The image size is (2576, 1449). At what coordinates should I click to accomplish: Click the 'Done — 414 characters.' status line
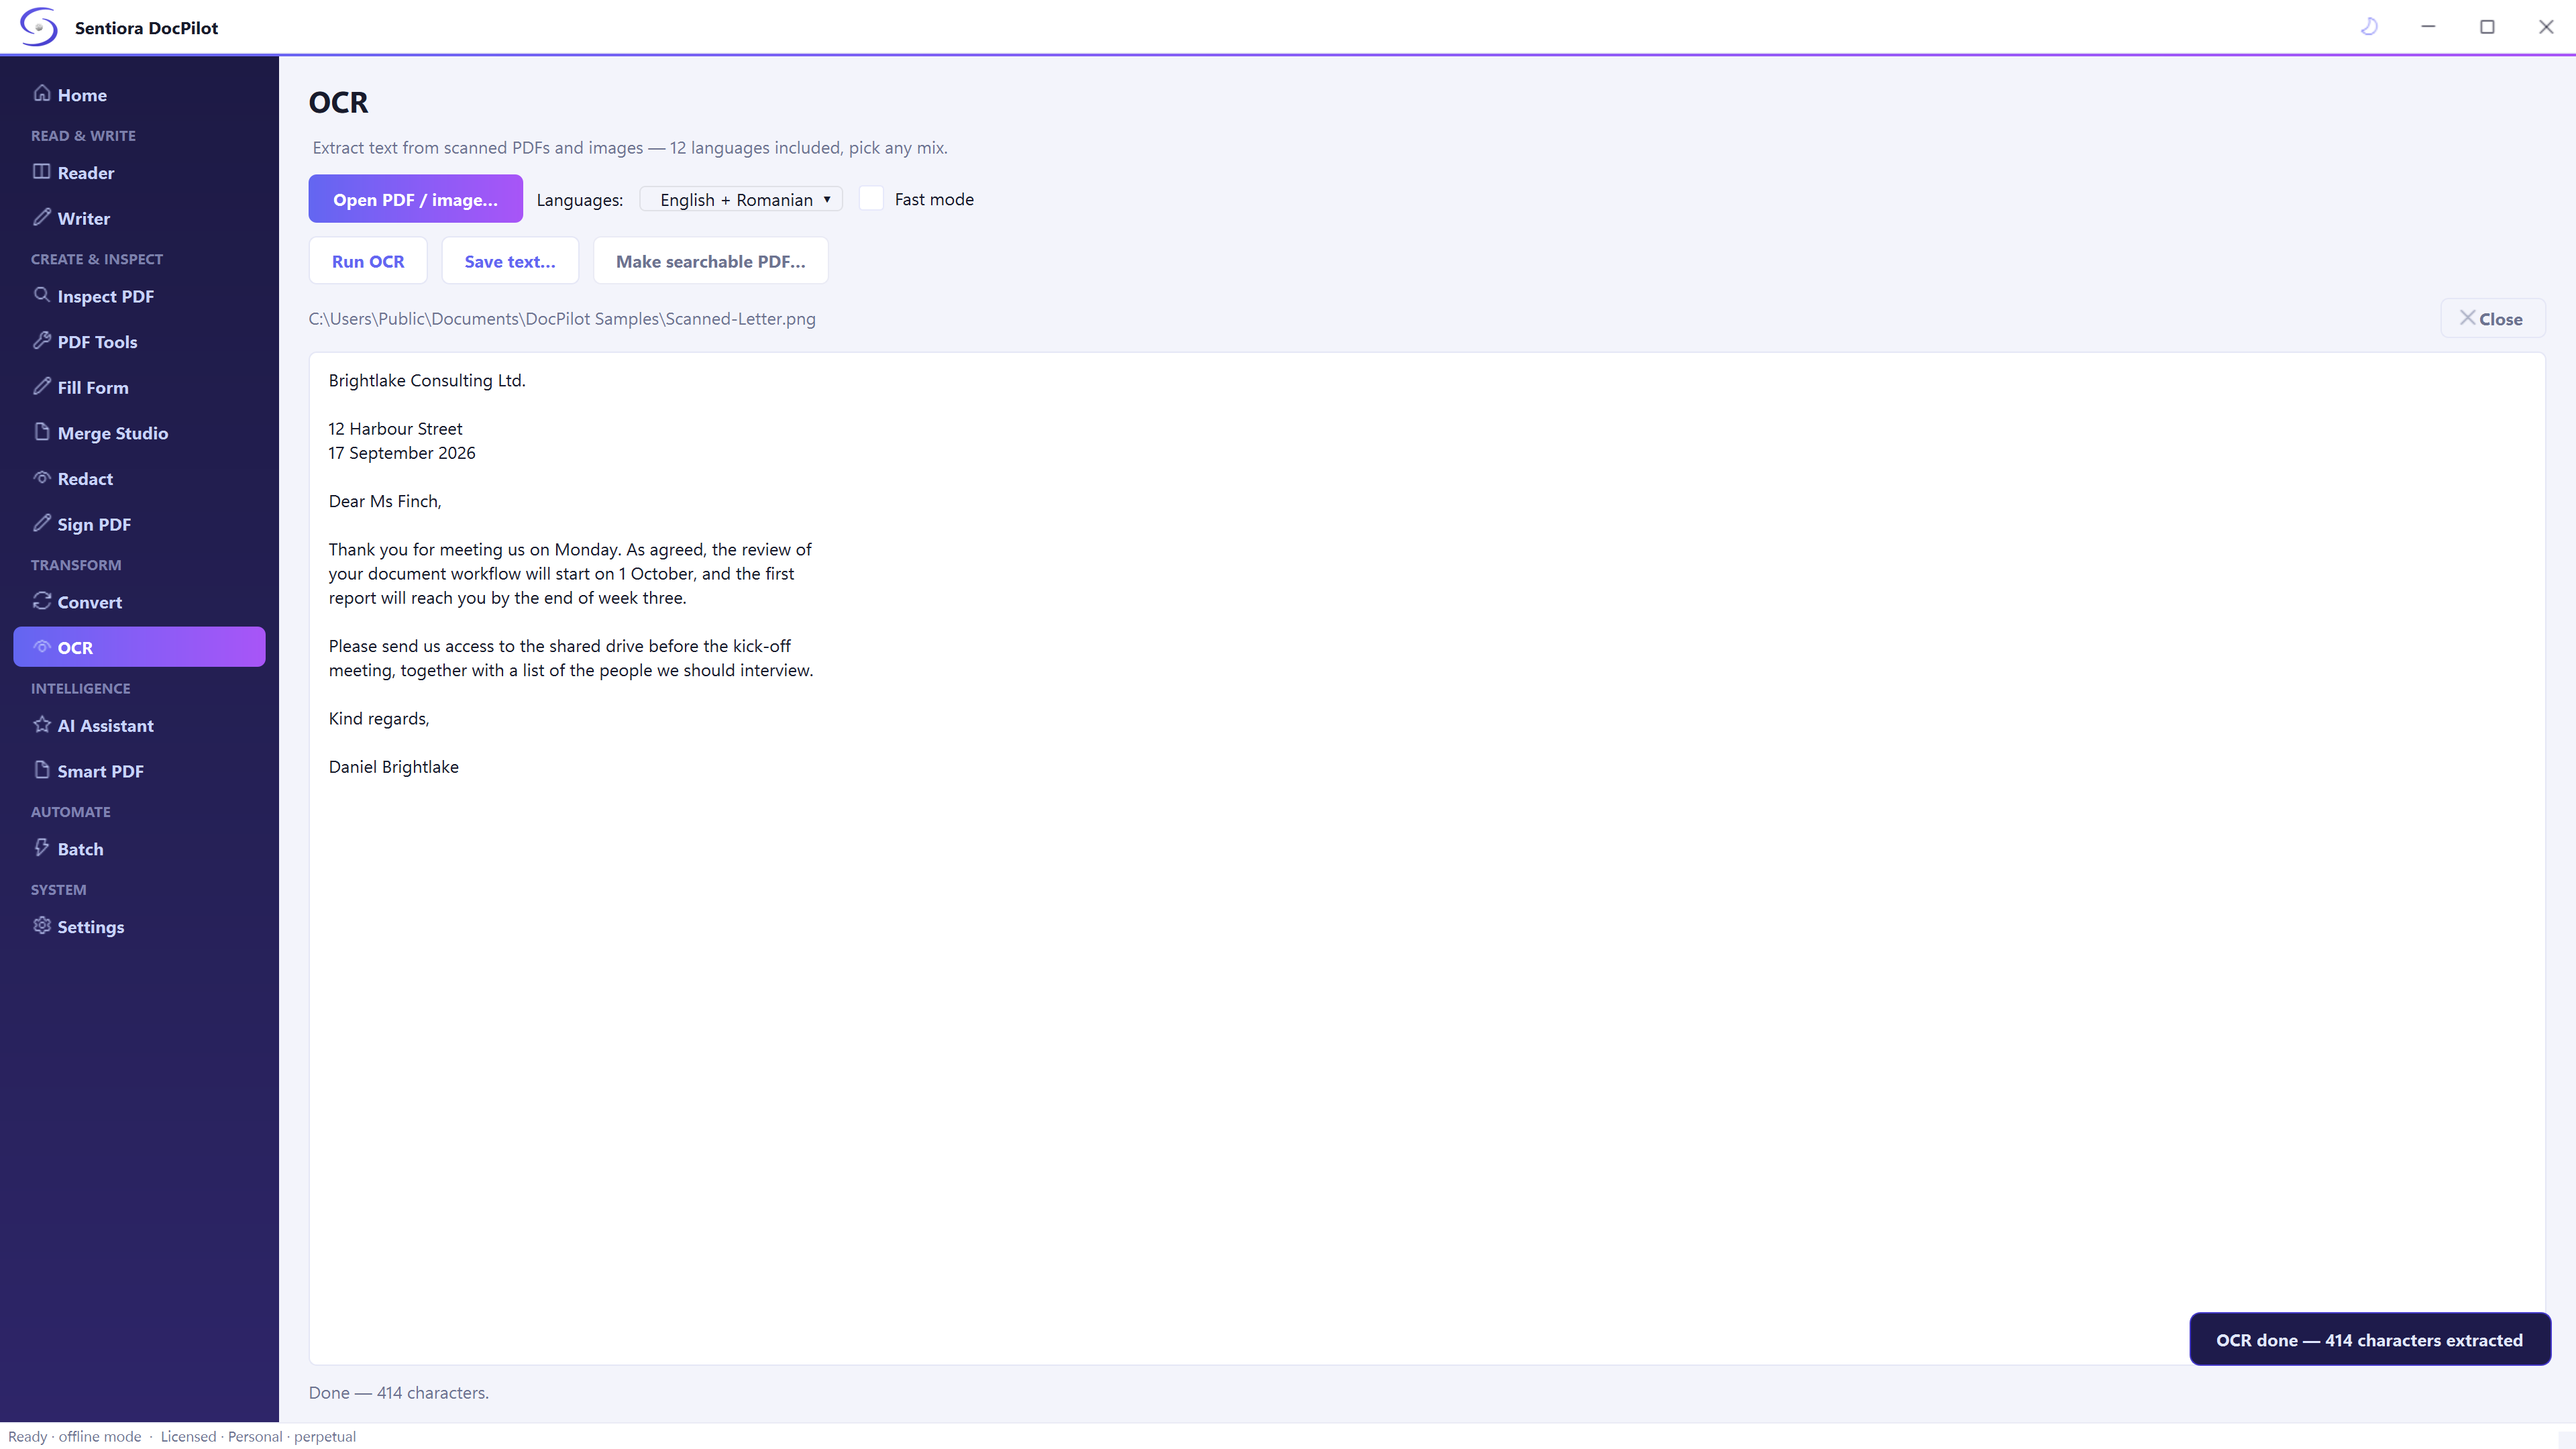399,1393
